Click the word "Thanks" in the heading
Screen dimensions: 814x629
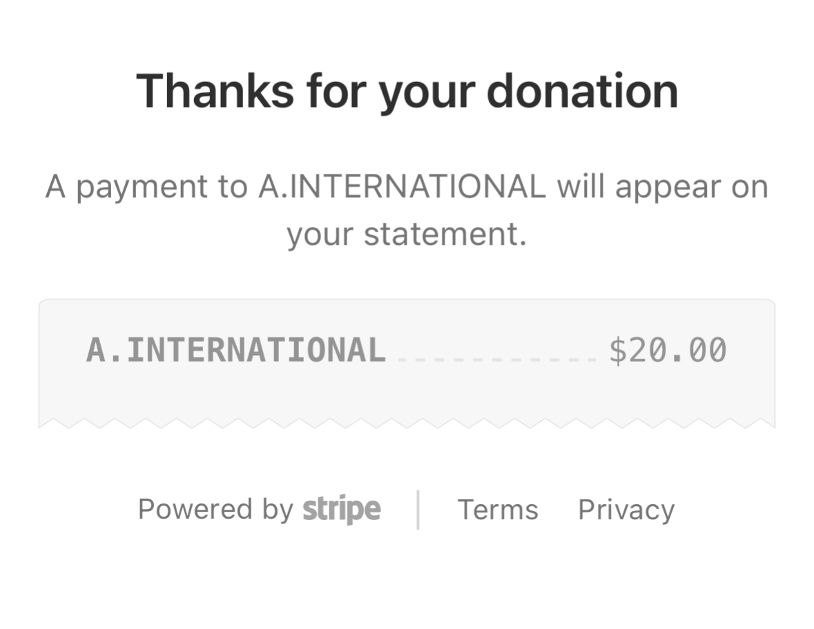tap(215, 92)
